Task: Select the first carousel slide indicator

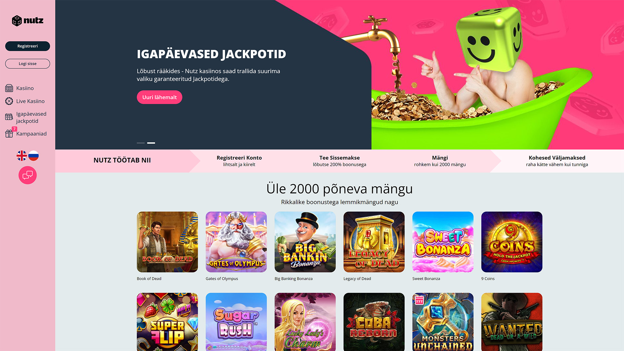Action: coord(141,143)
